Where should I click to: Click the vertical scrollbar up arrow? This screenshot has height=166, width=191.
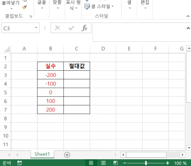tap(189, 48)
